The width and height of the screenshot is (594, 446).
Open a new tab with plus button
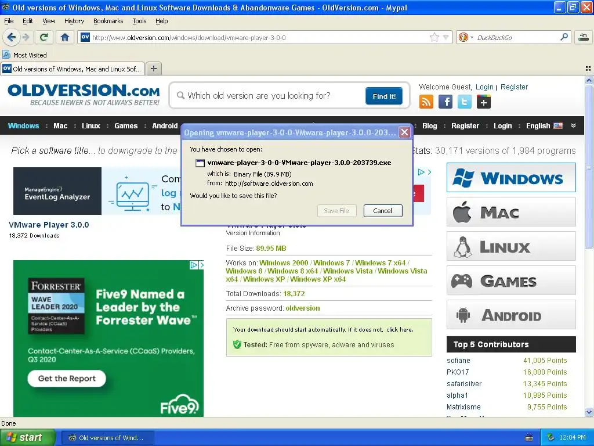click(x=153, y=69)
